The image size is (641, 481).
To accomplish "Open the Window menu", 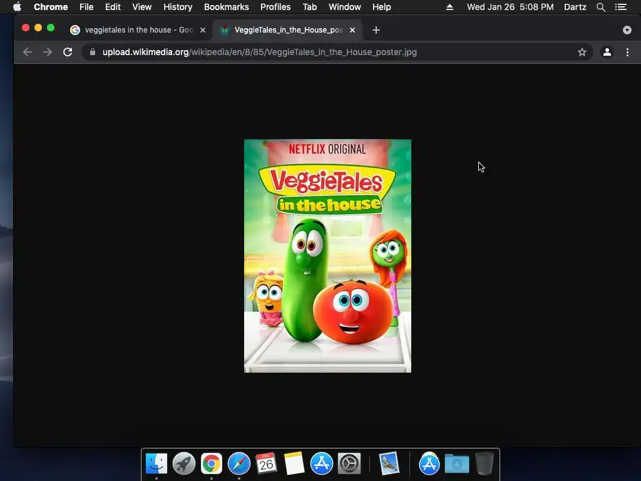I will pos(345,7).
